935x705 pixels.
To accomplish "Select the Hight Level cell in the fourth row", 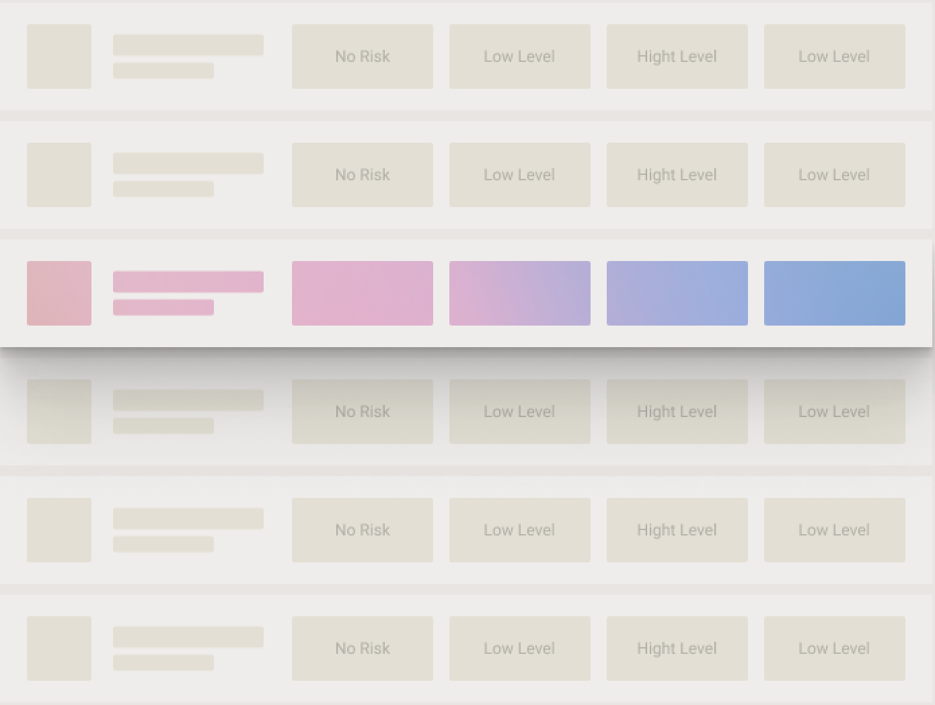I will 677,412.
